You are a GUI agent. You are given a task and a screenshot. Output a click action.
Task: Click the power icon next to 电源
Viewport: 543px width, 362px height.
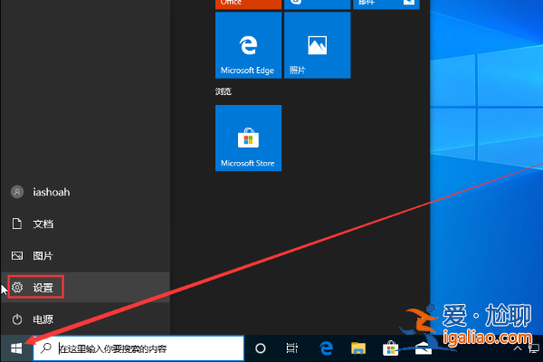point(17,319)
